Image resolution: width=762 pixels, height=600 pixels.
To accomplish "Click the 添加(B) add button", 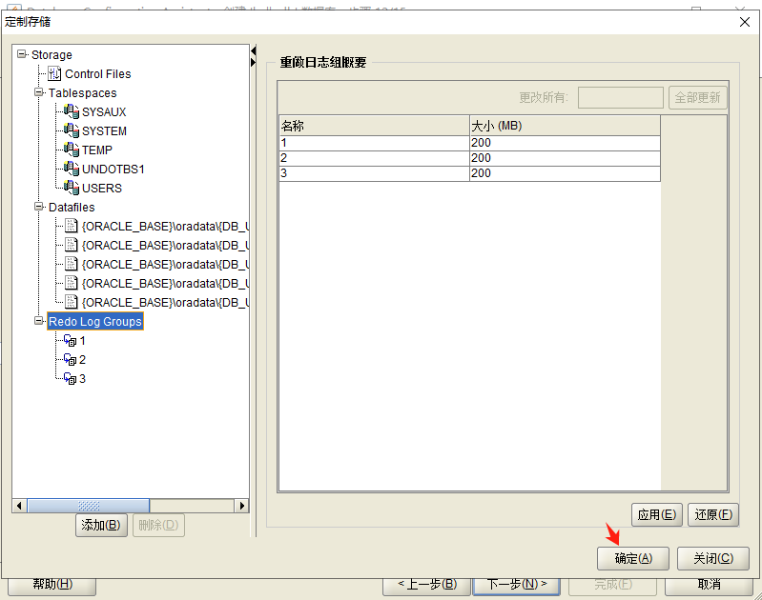I will (x=101, y=526).
